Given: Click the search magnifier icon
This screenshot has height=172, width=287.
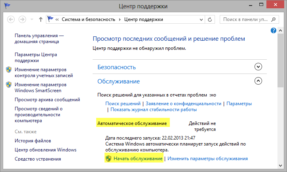Looking at the screenshot, I should coord(274,19).
